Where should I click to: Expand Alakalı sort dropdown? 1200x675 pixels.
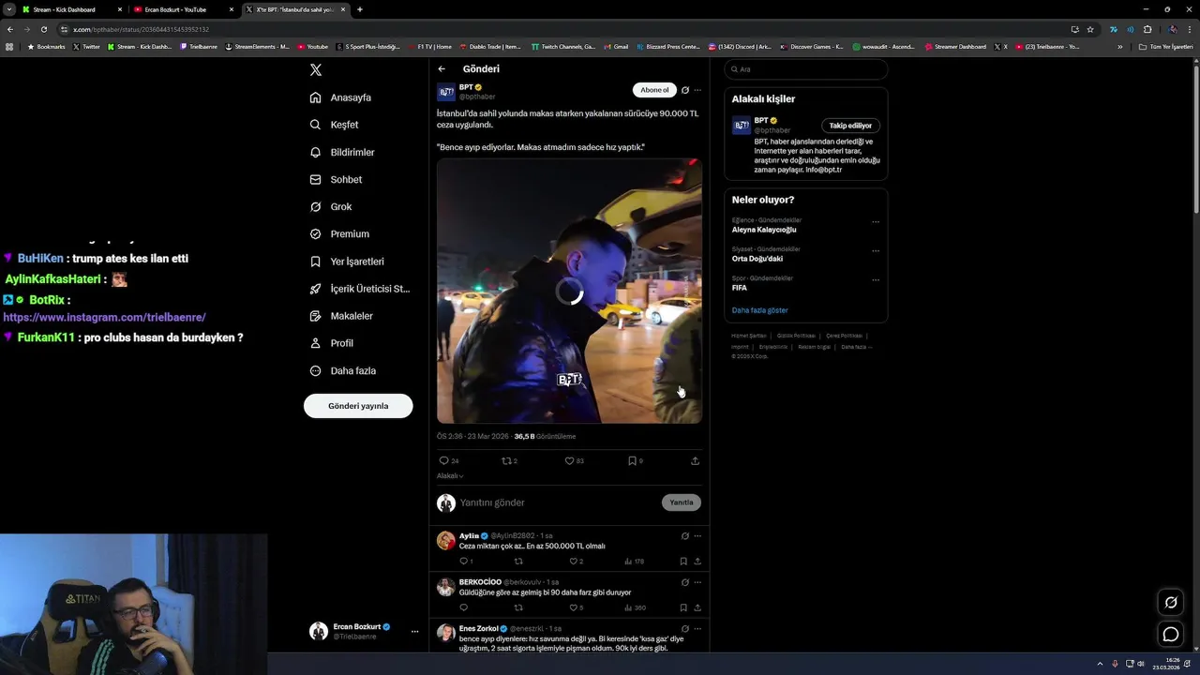point(450,475)
